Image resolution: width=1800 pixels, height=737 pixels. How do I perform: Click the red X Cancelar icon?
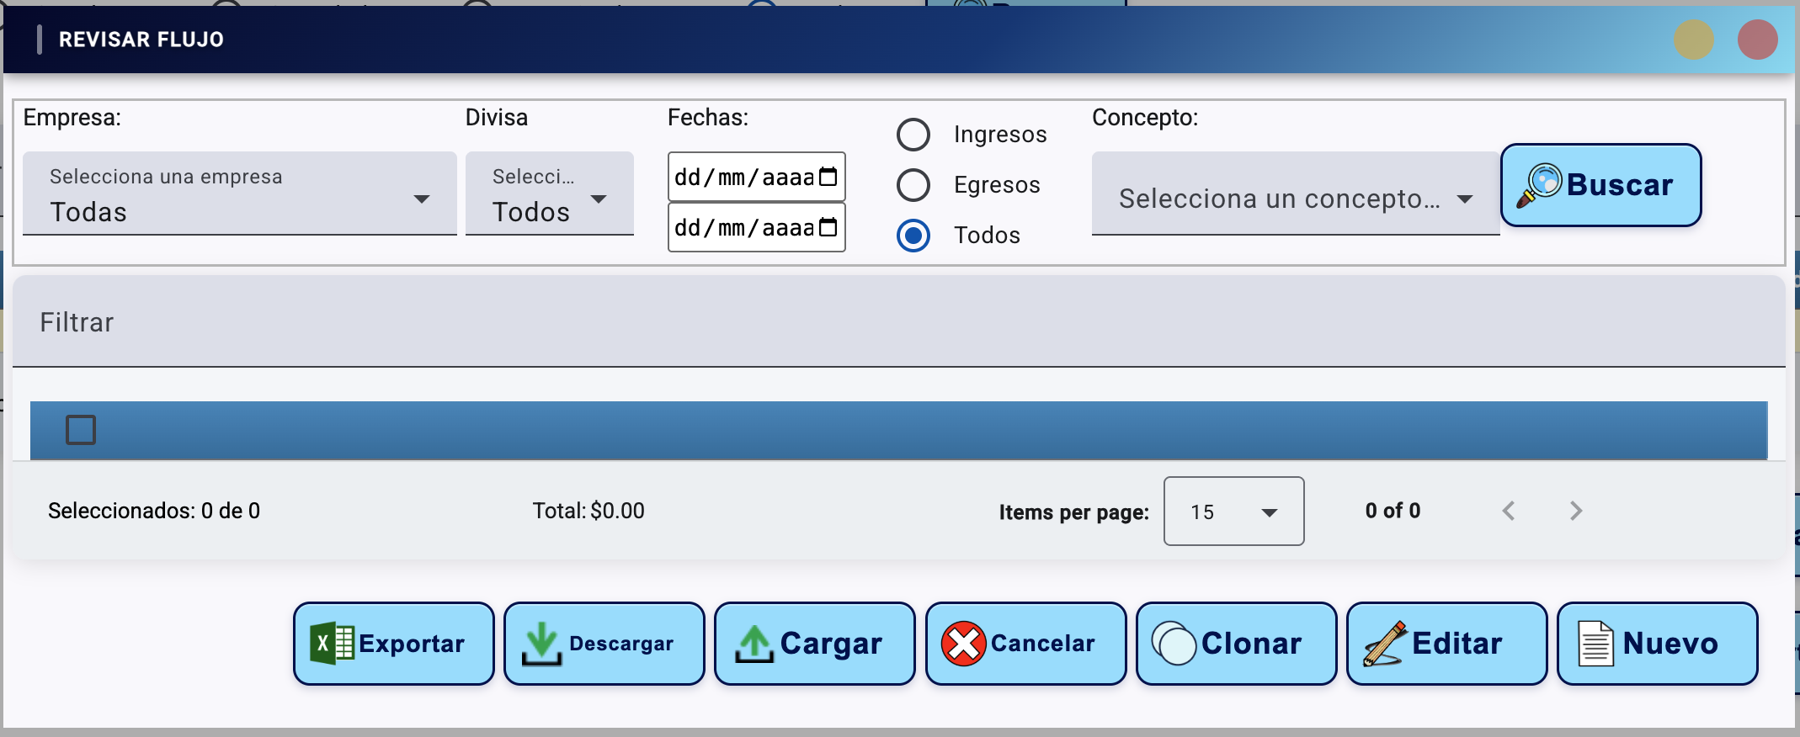(x=963, y=644)
